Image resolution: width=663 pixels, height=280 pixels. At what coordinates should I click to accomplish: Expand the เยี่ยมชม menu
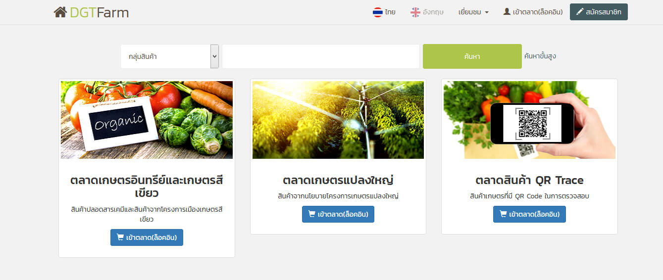click(x=473, y=12)
